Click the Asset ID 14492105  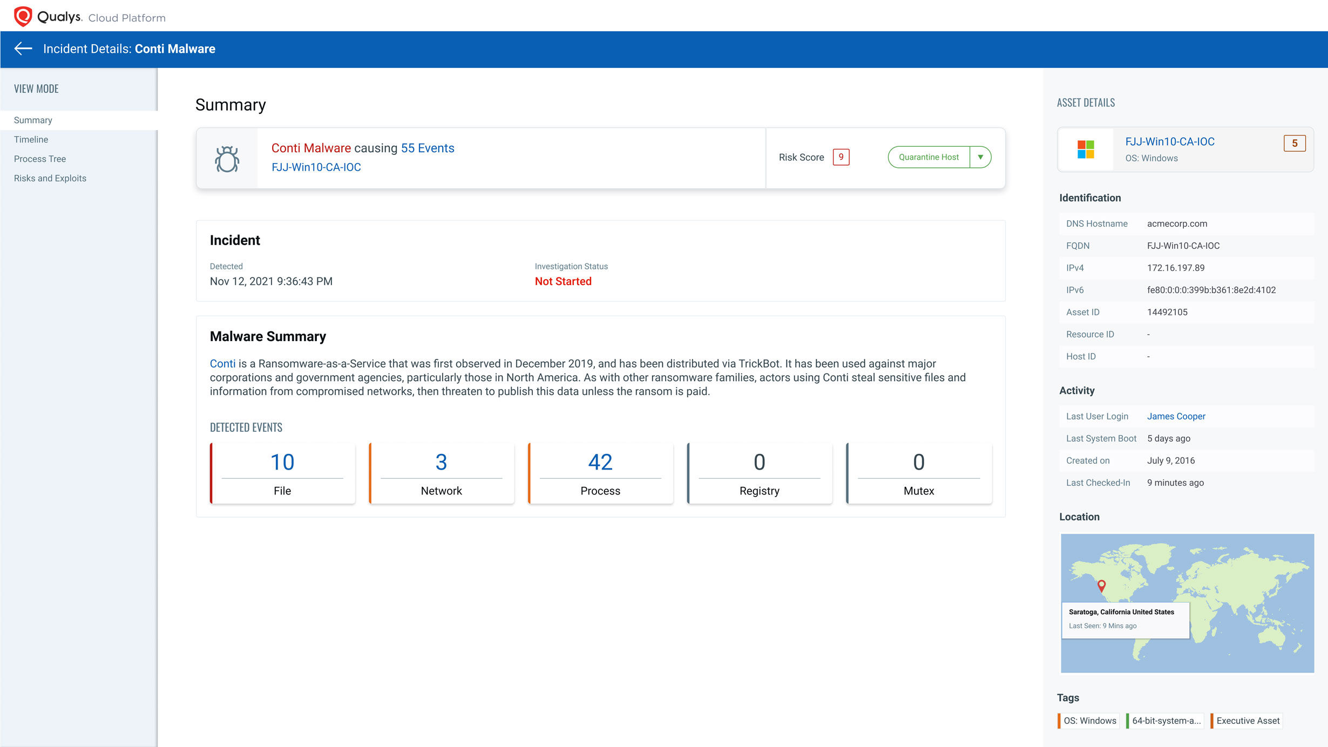pyautogui.click(x=1167, y=312)
